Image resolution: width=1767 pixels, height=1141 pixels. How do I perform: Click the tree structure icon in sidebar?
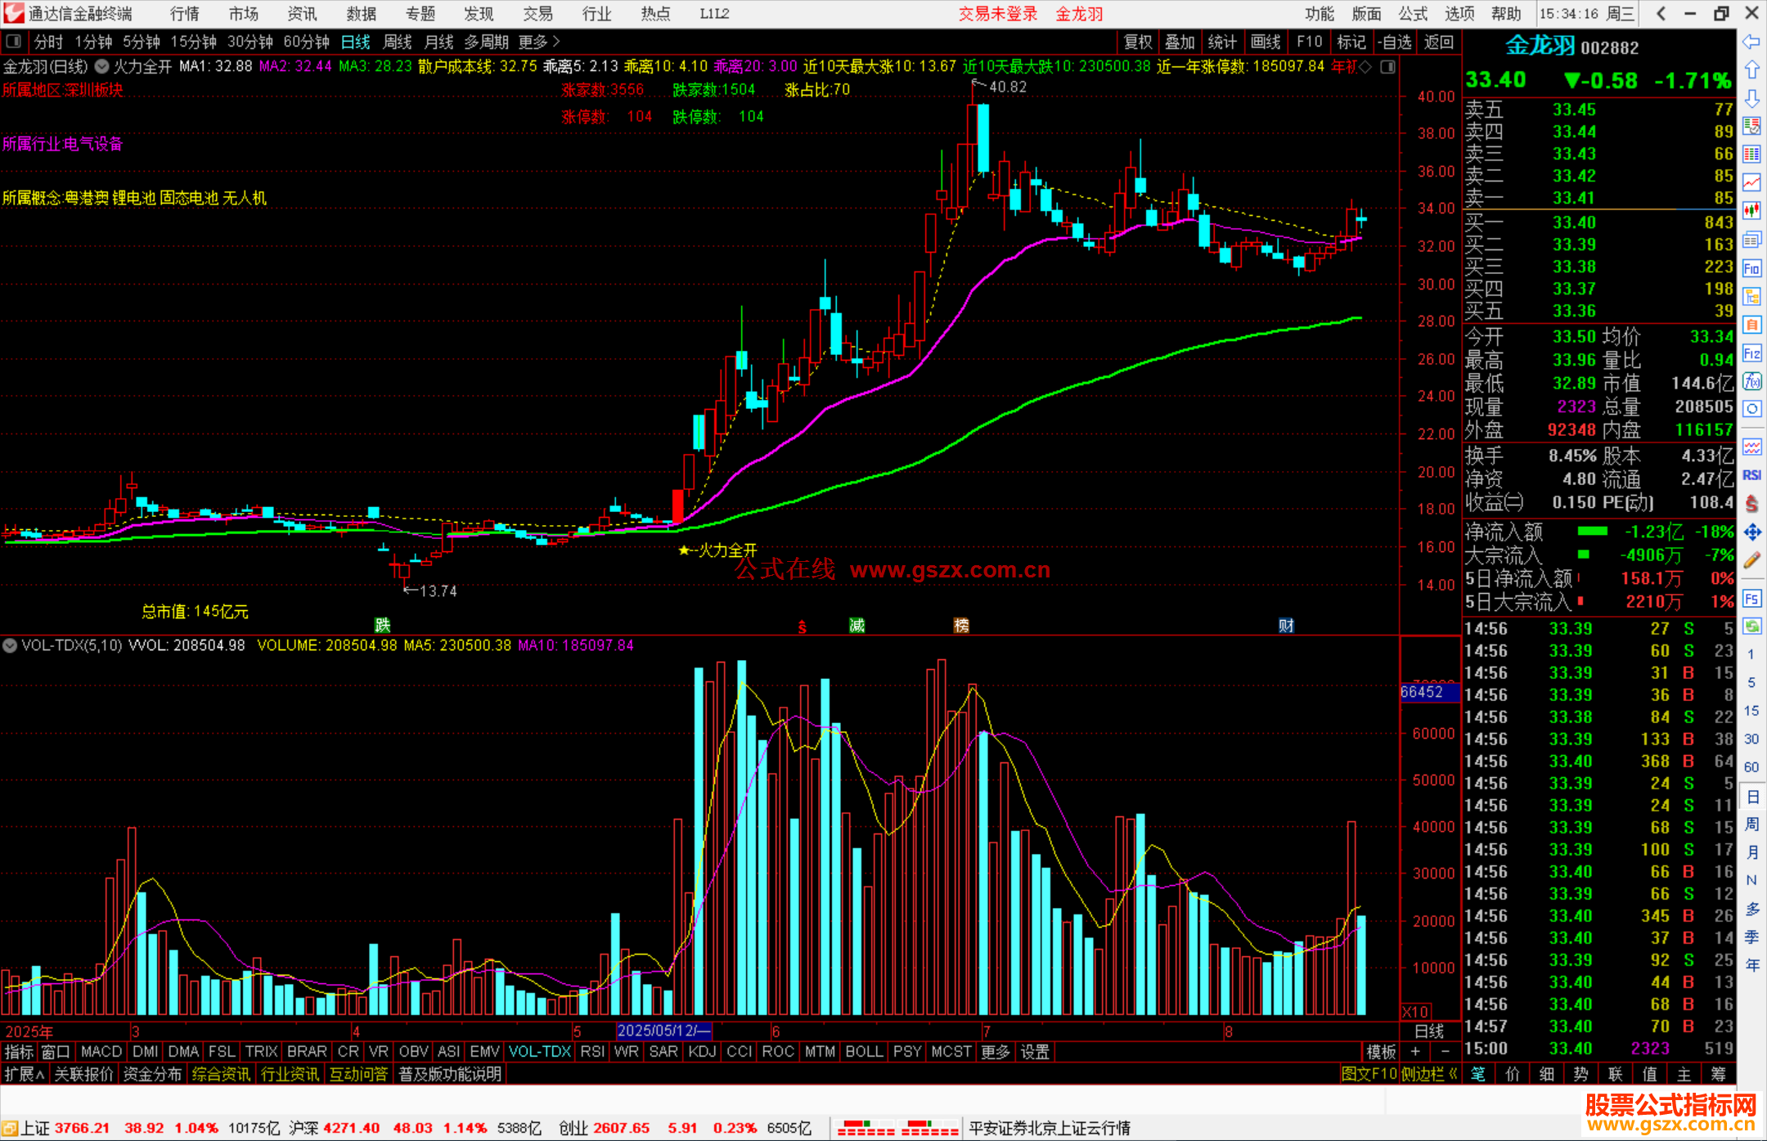[x=1751, y=296]
